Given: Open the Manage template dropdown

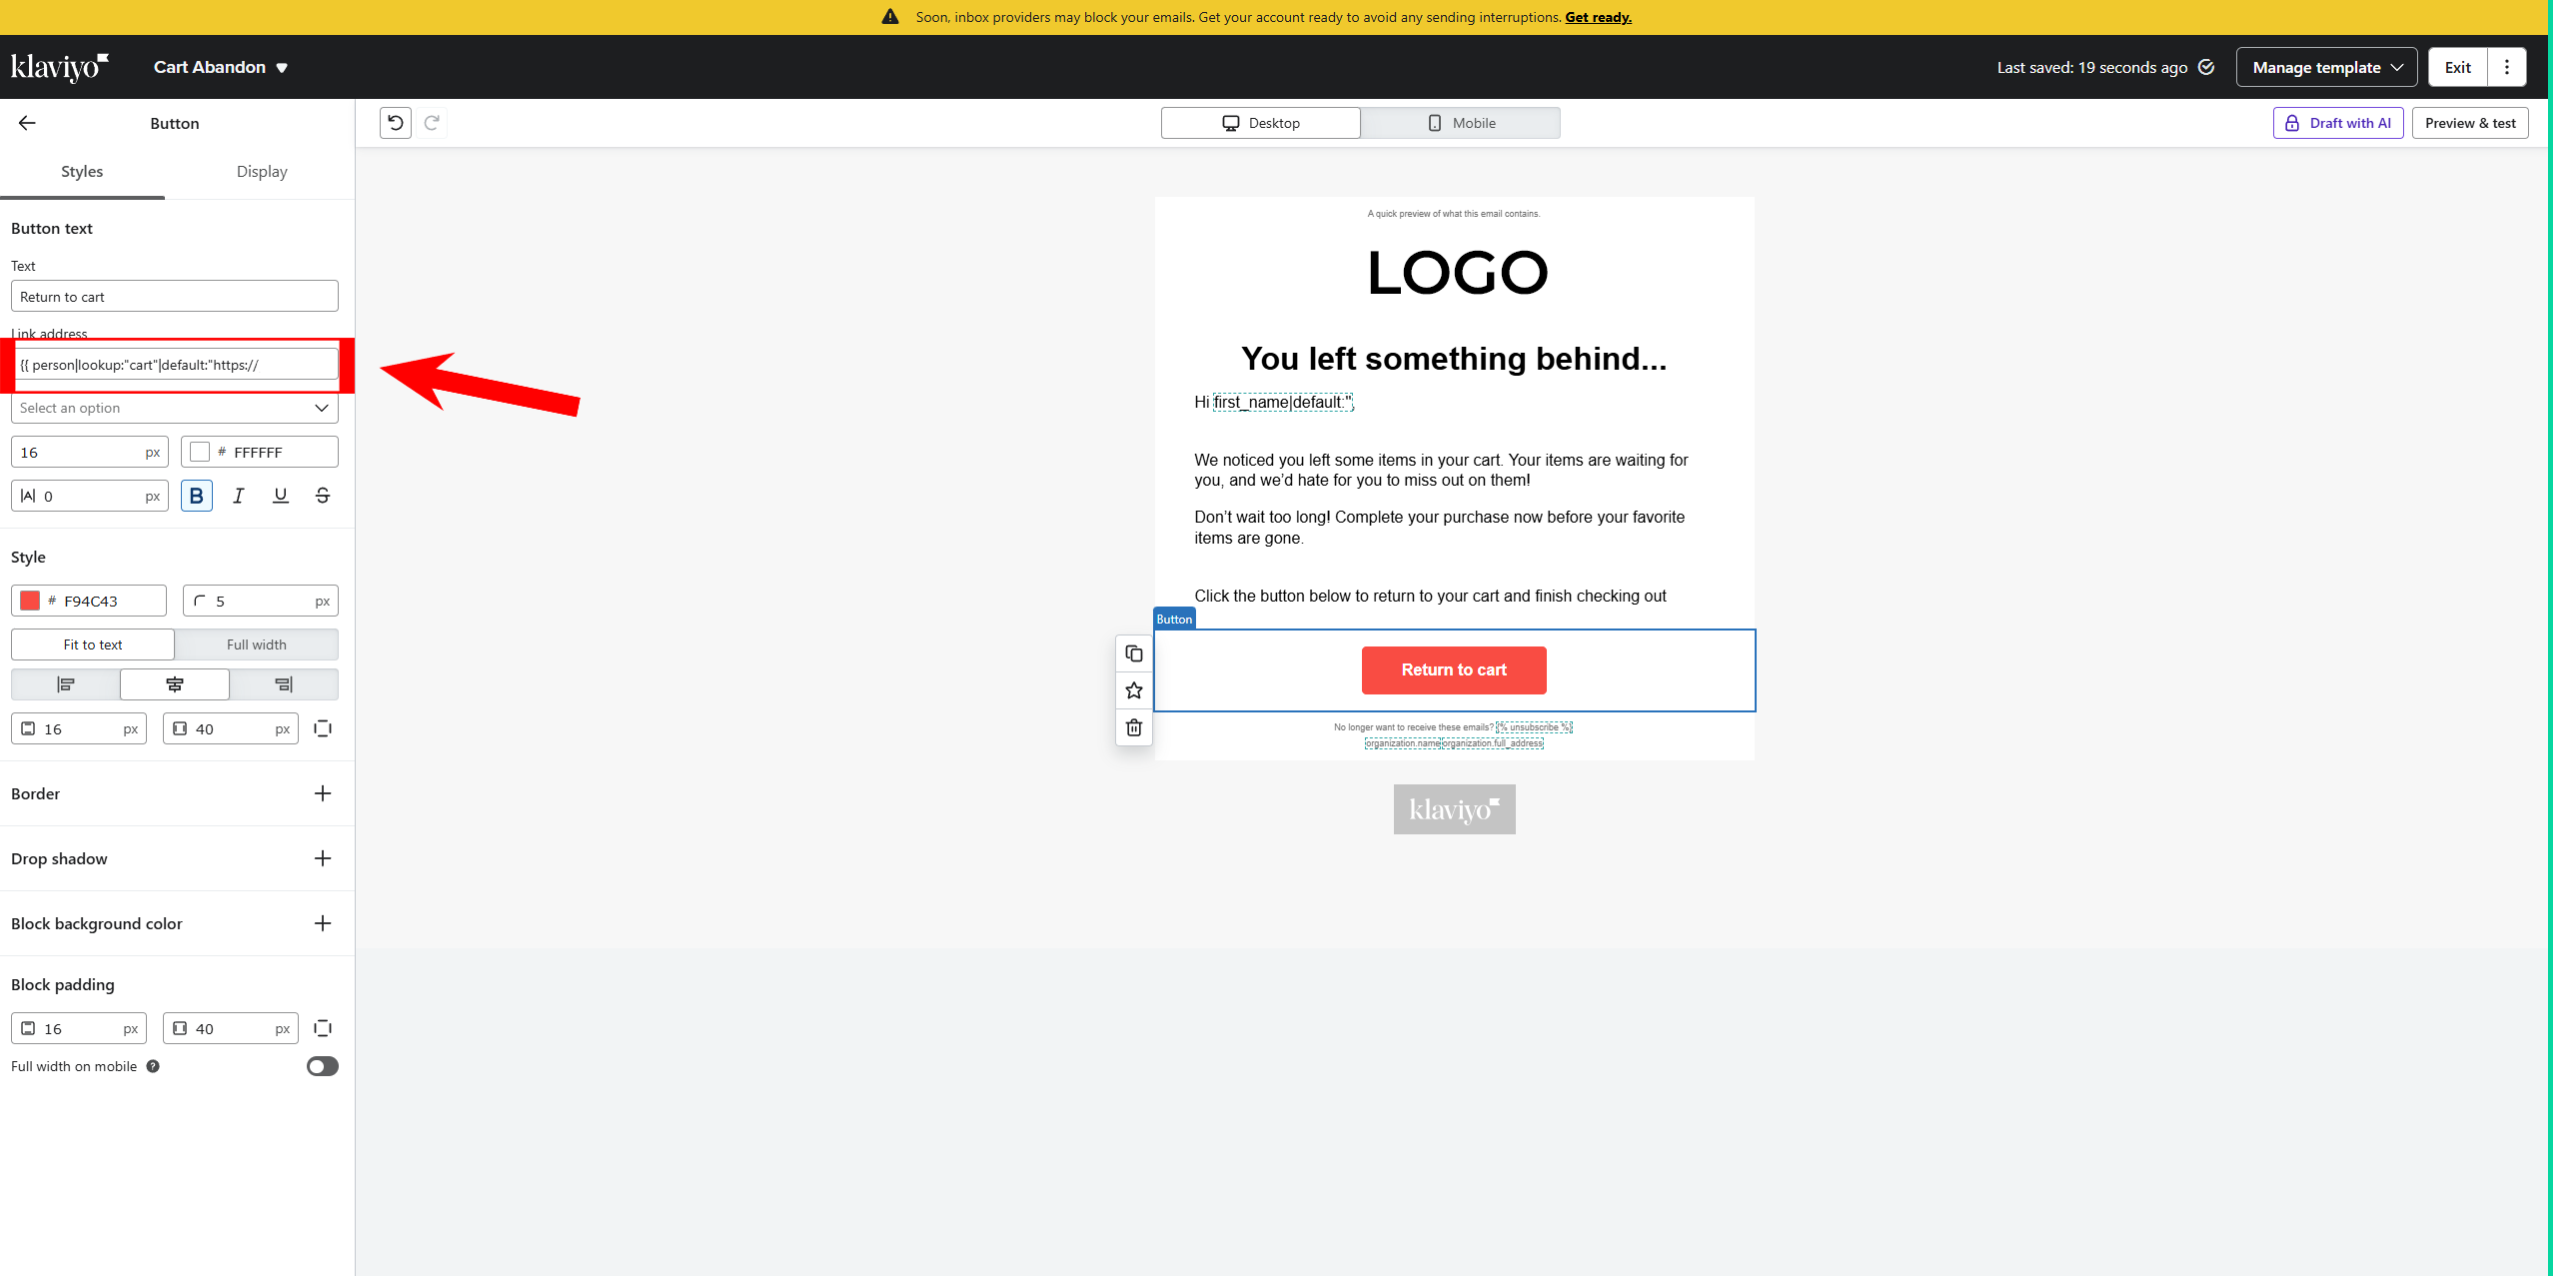Looking at the screenshot, I should pyautogui.click(x=2325, y=67).
